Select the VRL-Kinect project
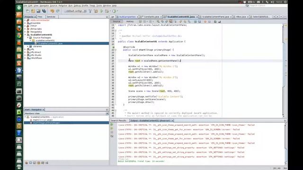Viewport: 303px width, 170px height. [x=36, y=52]
